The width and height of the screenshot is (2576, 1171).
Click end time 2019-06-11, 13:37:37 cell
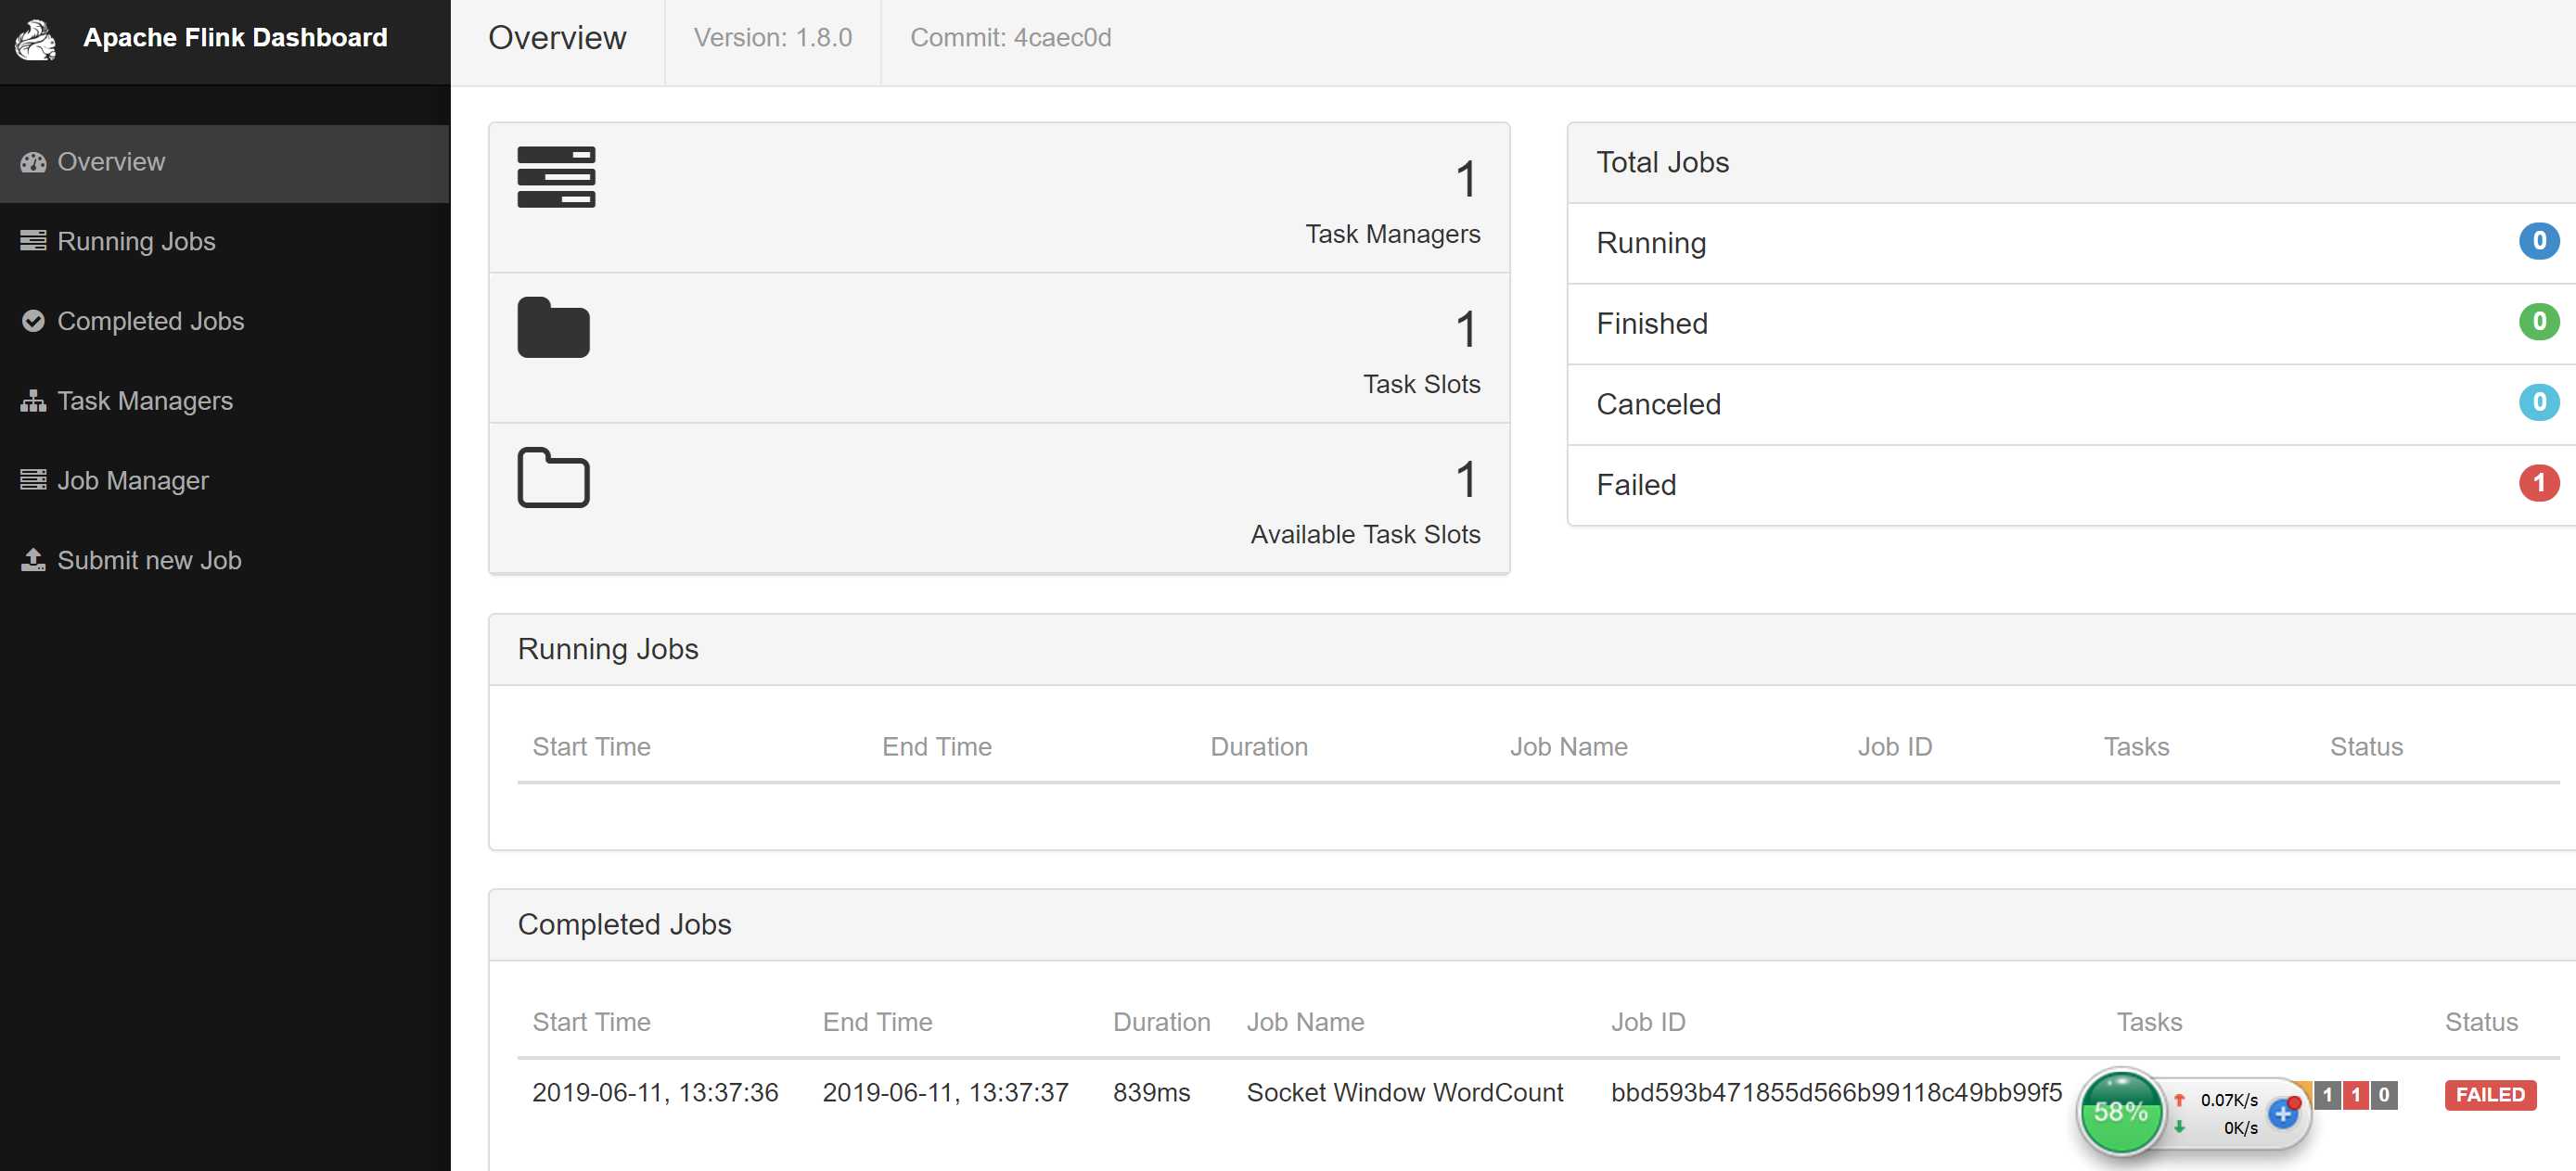945,1092
